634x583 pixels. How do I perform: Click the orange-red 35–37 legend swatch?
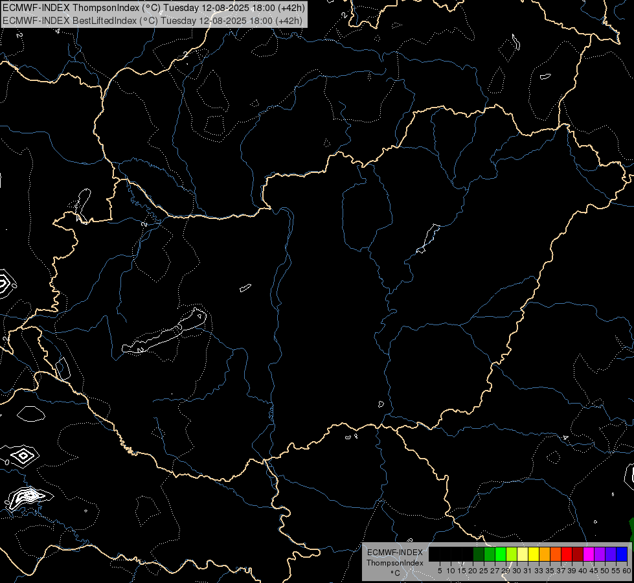coord(556,554)
